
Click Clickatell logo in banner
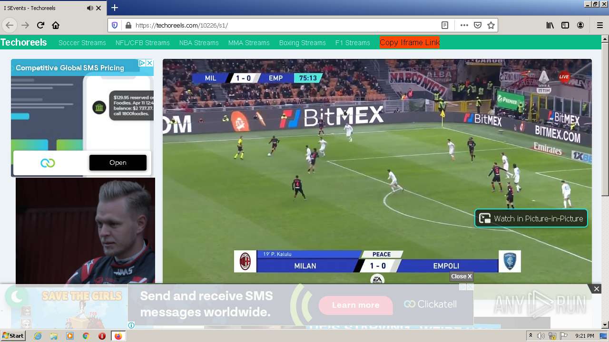pyautogui.click(x=431, y=304)
